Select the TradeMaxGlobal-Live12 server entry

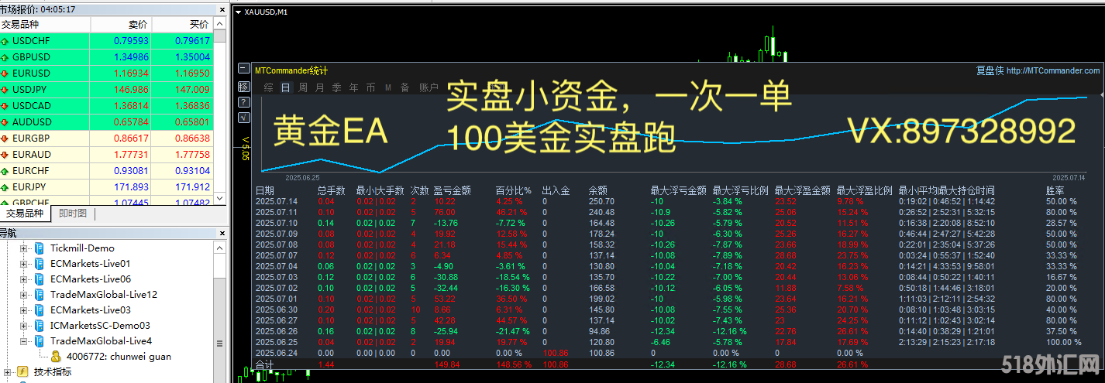(104, 295)
